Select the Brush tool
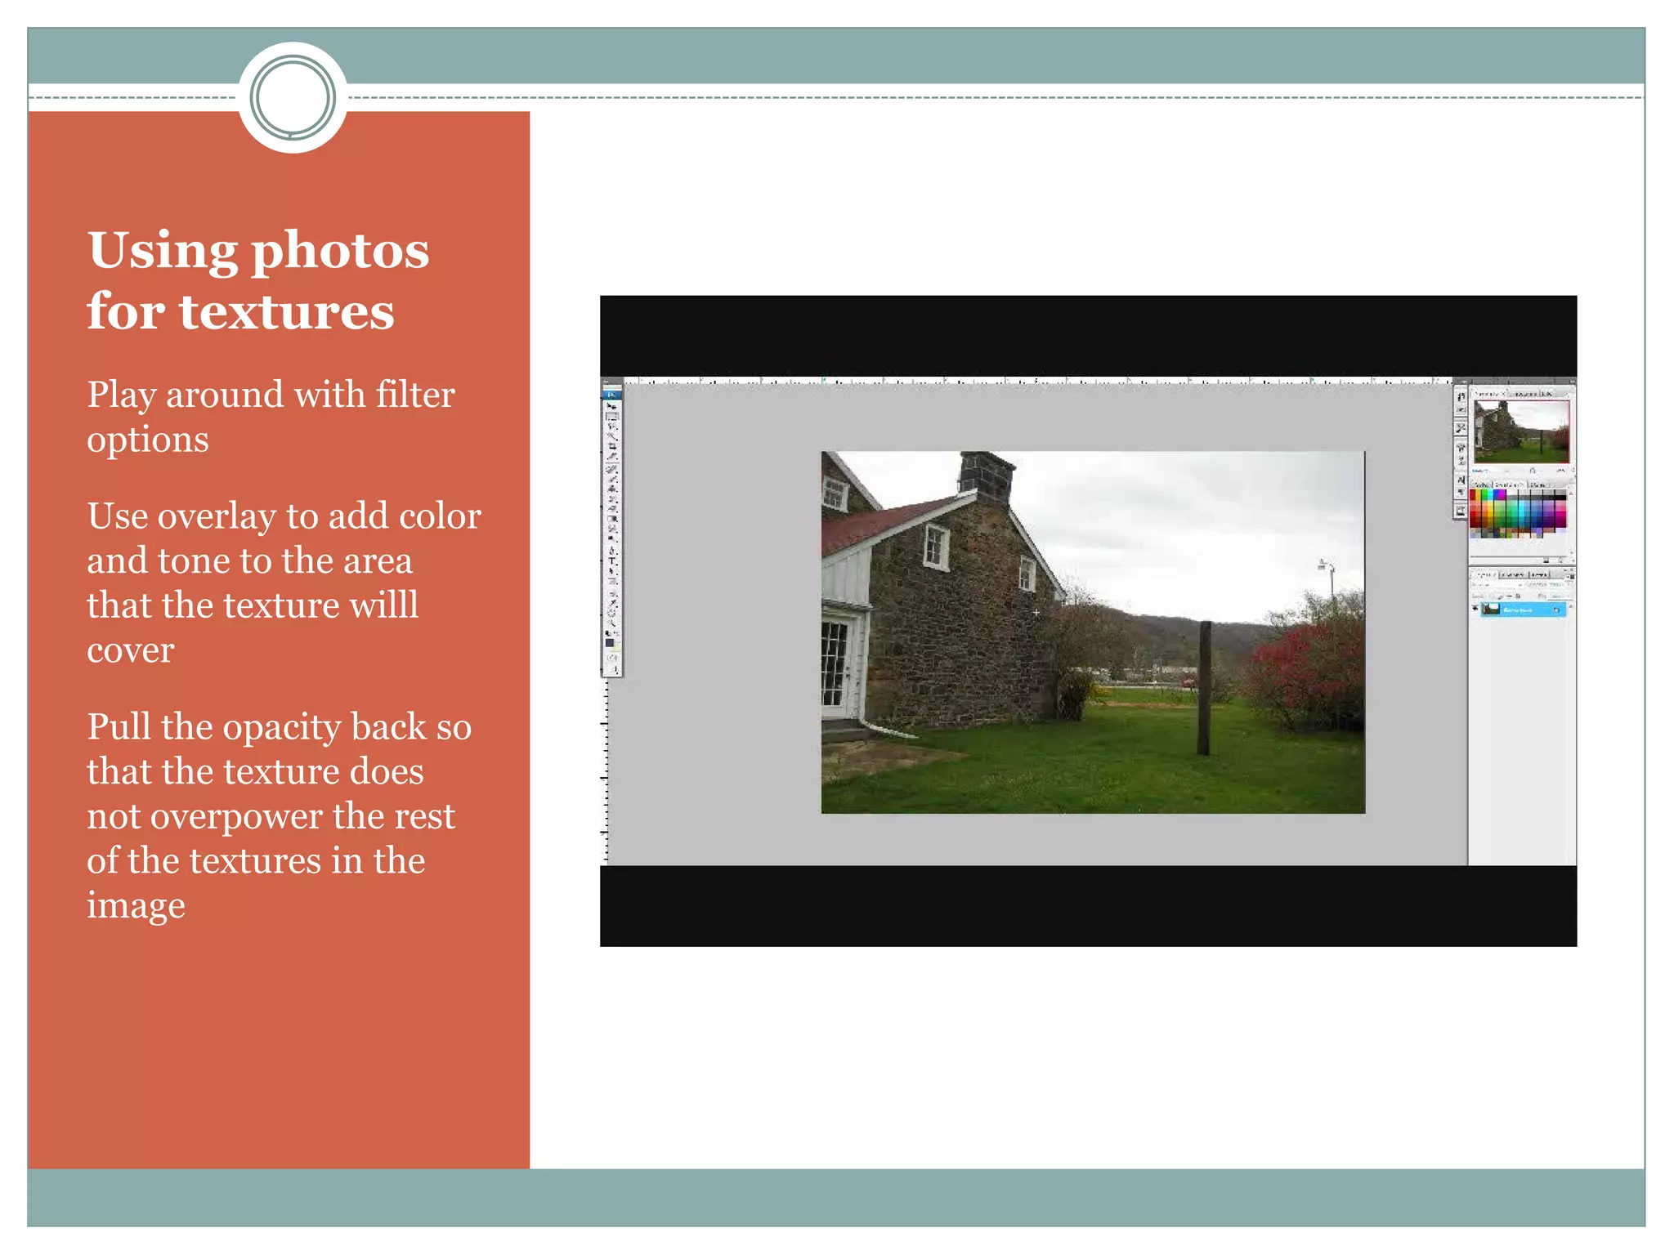Screen dimensions: 1674x1255 click(611, 479)
